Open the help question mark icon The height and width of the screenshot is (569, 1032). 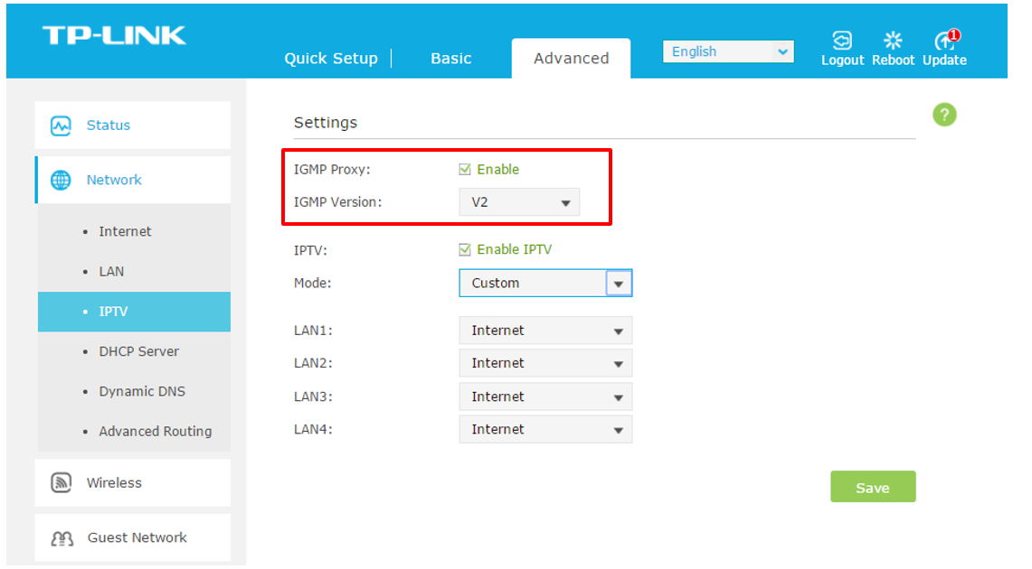tap(943, 115)
